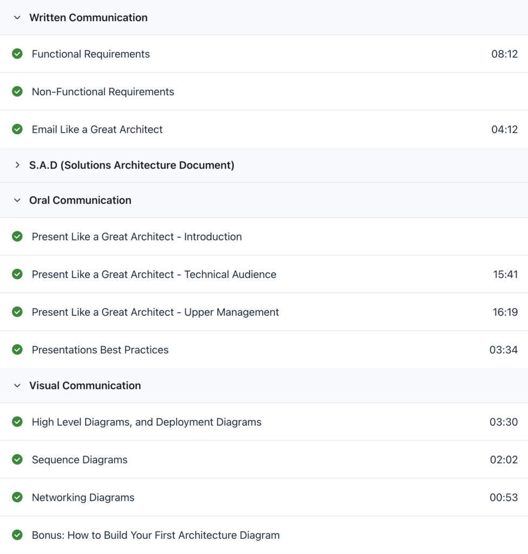Expand the S.A.D (Solutions Architecture Document) chevron
The image size is (528, 554).
[17, 165]
